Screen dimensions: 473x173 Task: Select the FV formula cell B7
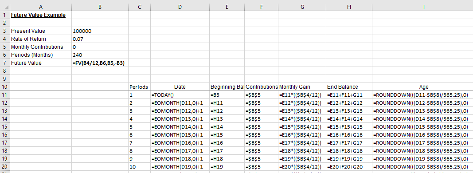(100, 63)
